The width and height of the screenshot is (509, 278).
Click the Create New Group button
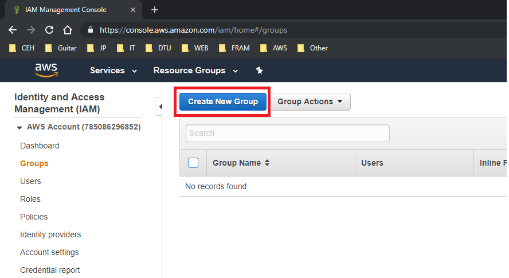pos(223,101)
